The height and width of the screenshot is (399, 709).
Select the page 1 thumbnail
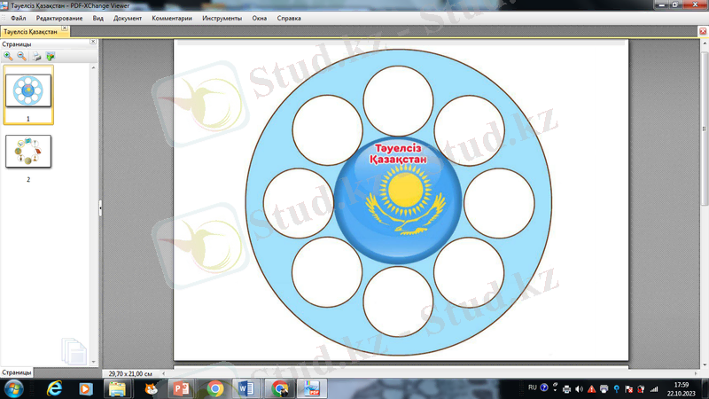pos(28,90)
